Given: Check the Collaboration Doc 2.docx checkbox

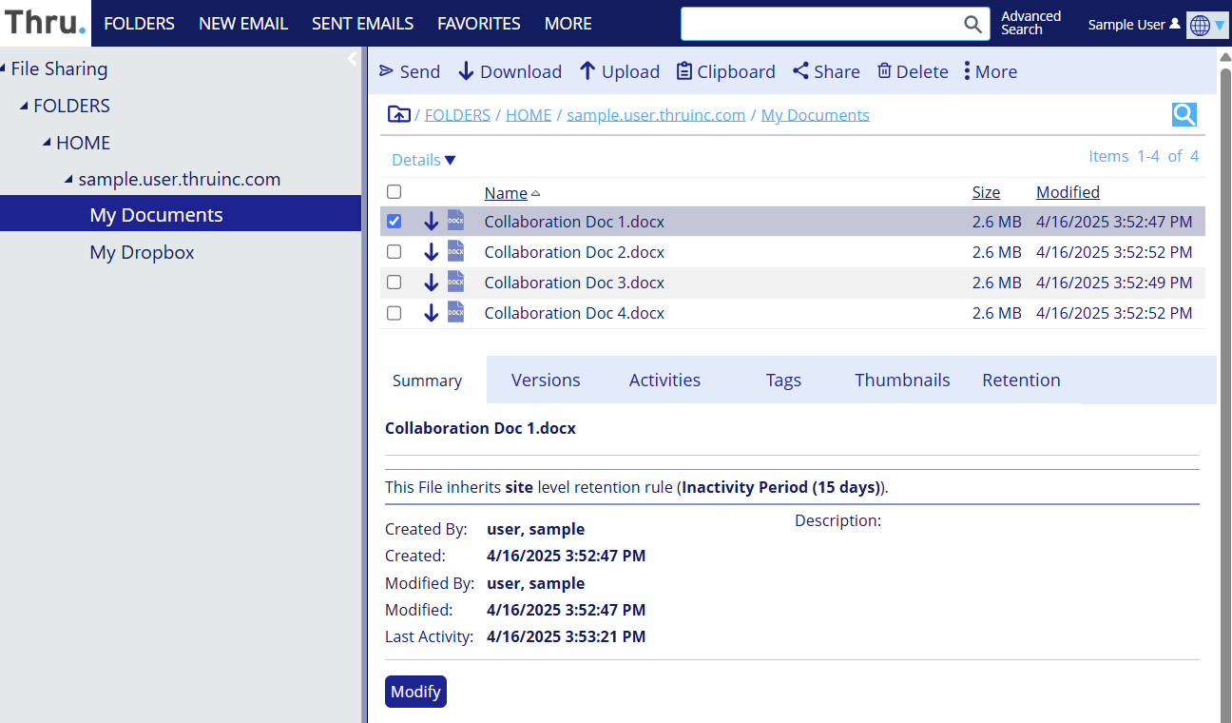Looking at the screenshot, I should pyautogui.click(x=395, y=252).
